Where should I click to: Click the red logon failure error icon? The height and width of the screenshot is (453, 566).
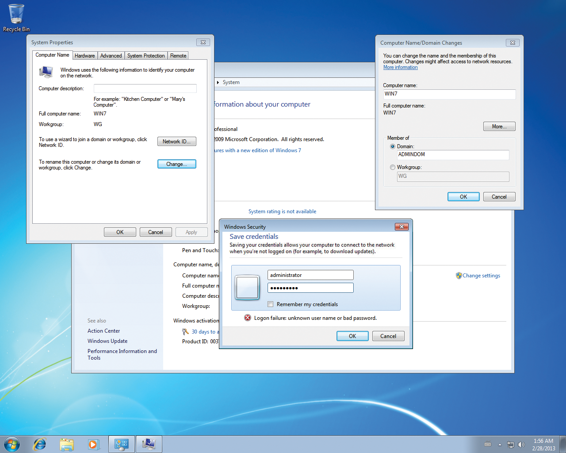[x=248, y=318]
